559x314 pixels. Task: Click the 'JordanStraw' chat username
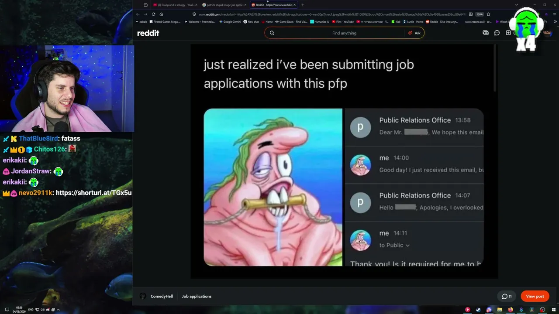pyautogui.click(x=31, y=171)
